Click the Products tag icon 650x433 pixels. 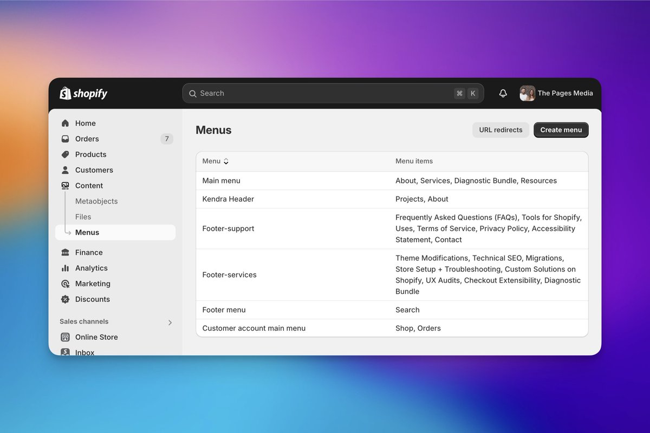click(65, 155)
